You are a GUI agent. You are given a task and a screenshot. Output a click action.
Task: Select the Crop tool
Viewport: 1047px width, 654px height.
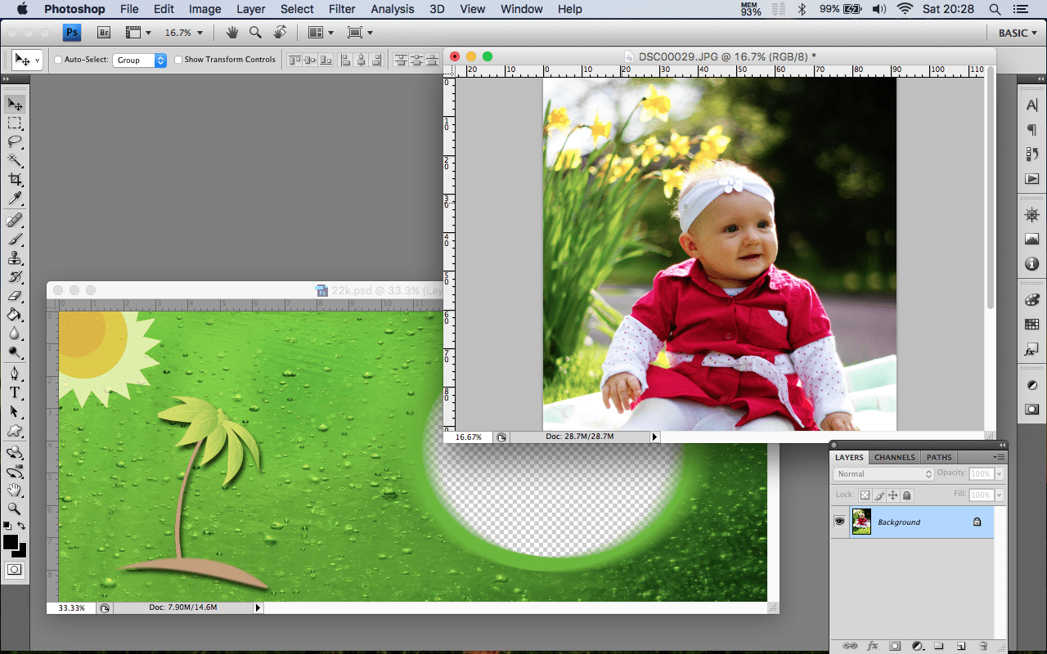click(x=15, y=180)
